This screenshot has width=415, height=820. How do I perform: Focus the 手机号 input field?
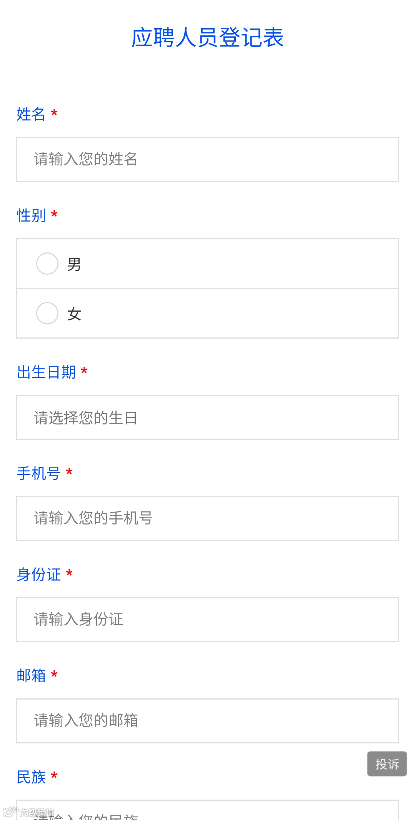(x=208, y=518)
